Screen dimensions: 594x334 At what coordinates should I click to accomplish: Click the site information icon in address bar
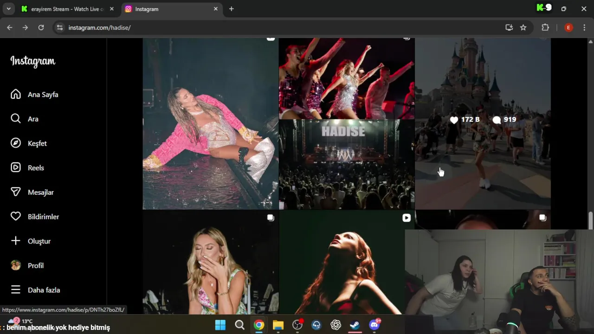(x=59, y=27)
